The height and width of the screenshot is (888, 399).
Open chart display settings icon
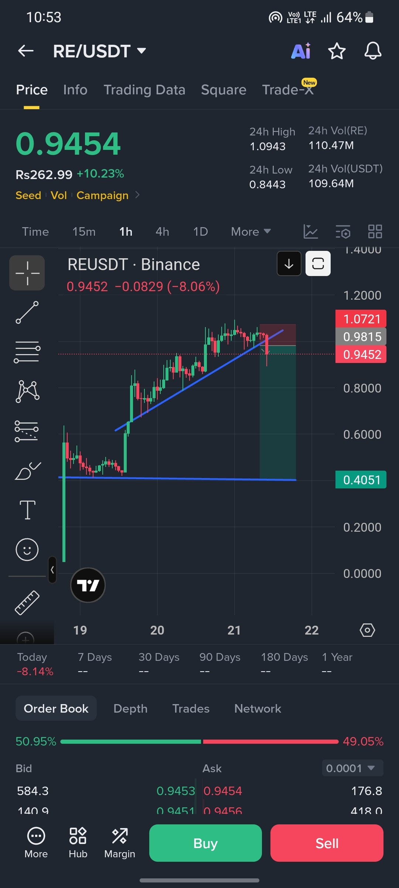point(343,232)
